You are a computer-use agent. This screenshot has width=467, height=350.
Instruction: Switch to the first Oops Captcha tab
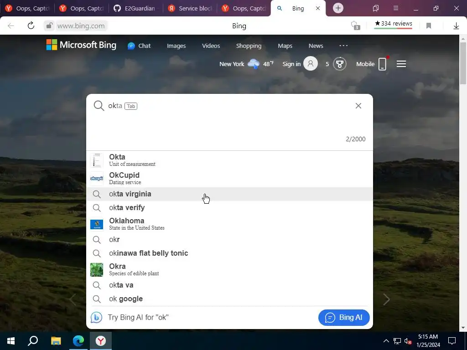(27, 8)
